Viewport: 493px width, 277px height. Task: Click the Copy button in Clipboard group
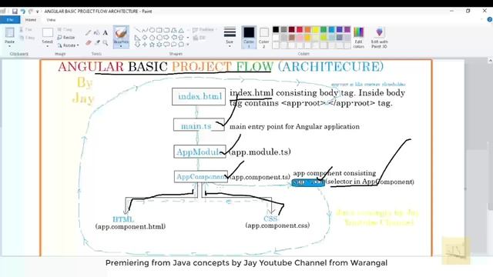[27, 38]
